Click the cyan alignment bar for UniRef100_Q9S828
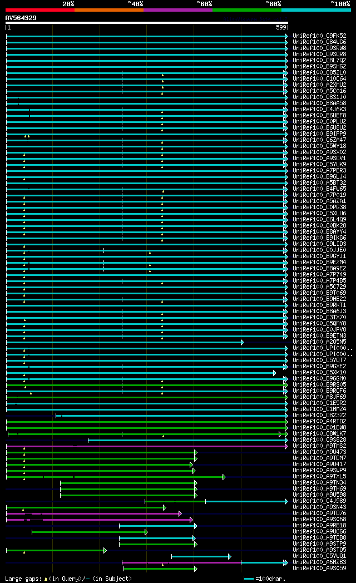Screen dimensions: 356x583 (187, 440)
